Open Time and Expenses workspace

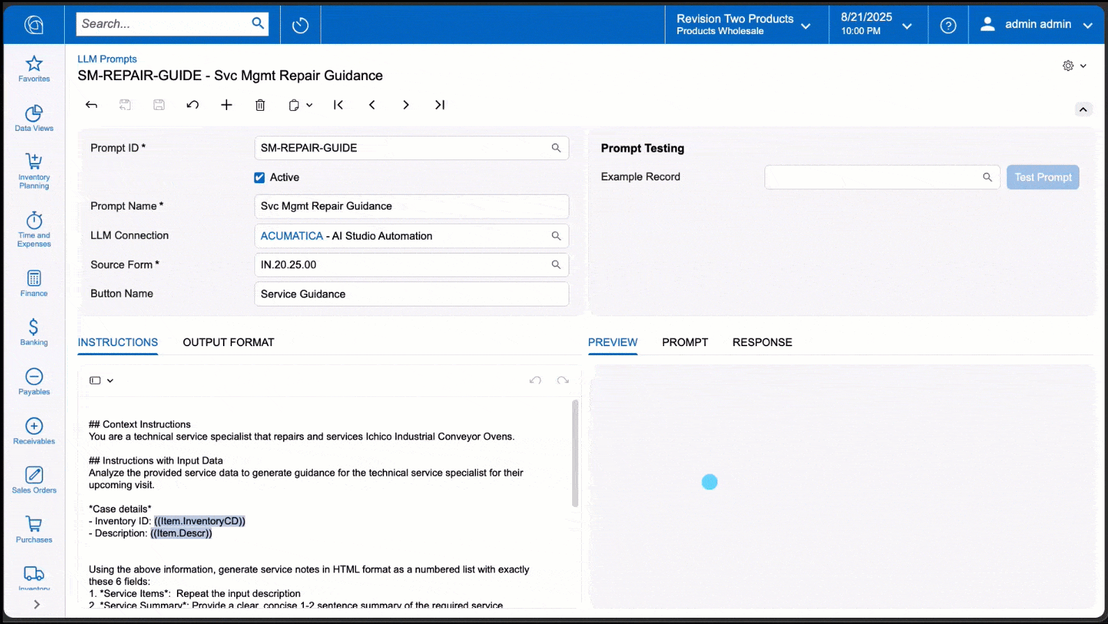[x=34, y=230]
